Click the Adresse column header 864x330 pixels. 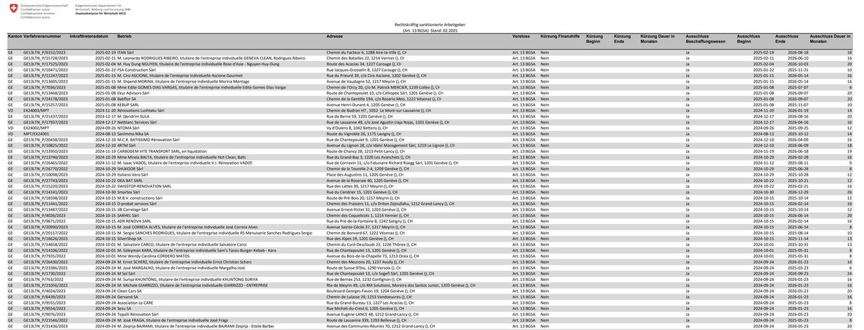pyautogui.click(x=335, y=37)
